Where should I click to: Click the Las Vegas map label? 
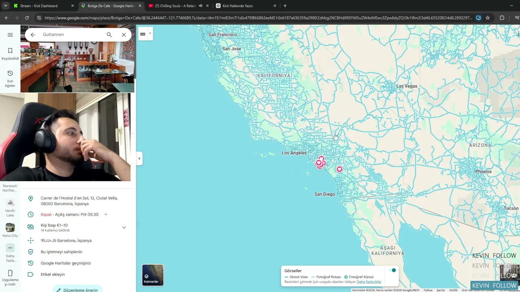pos(407,86)
